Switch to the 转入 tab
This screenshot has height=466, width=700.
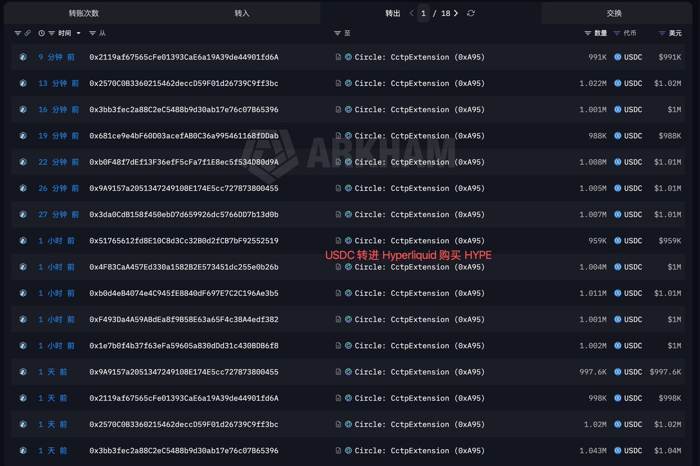coord(242,13)
